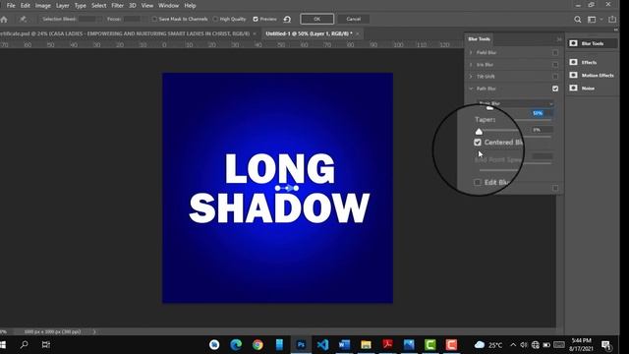Click the share icon at top right

coord(612,19)
